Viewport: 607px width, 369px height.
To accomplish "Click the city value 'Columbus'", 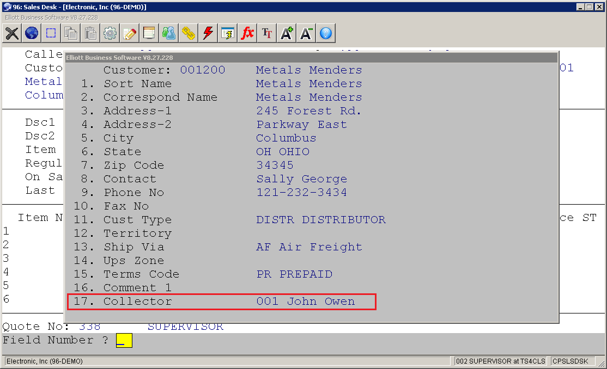I will 286,138.
